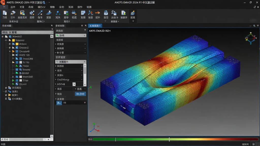Toggle the white checkbox in the 'Vrm' tree row

(21, 80)
